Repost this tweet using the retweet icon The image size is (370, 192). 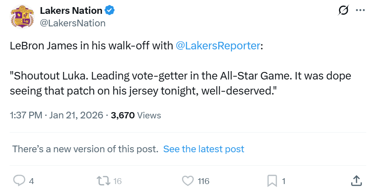(103, 181)
